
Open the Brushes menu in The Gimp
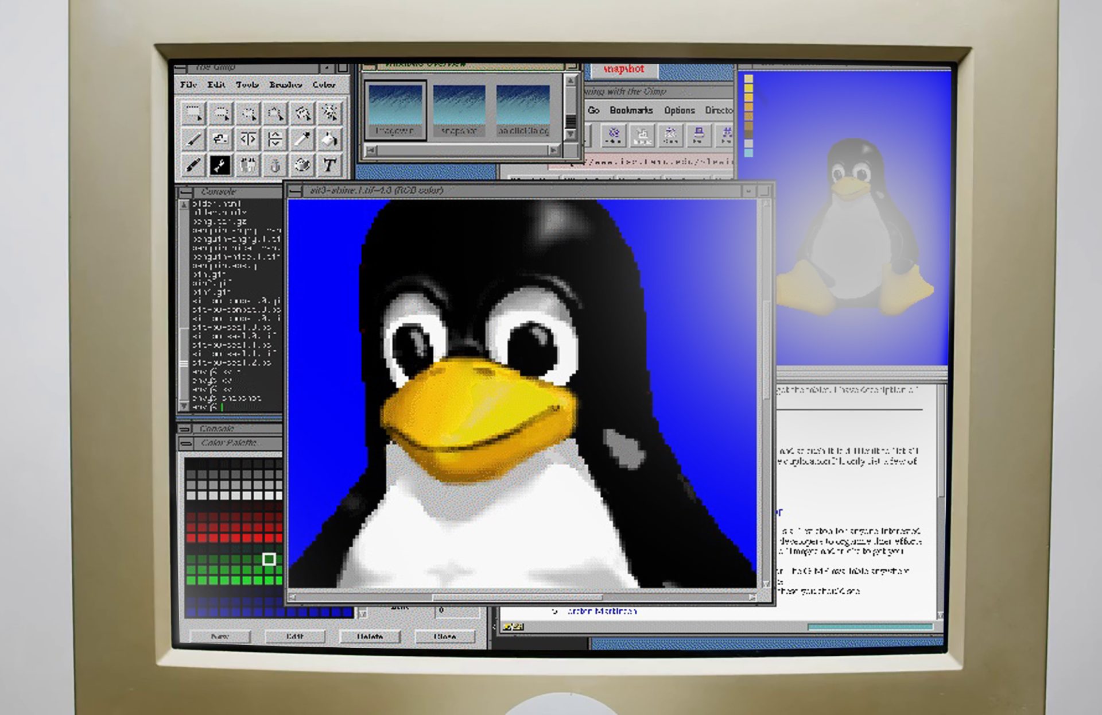coord(285,84)
